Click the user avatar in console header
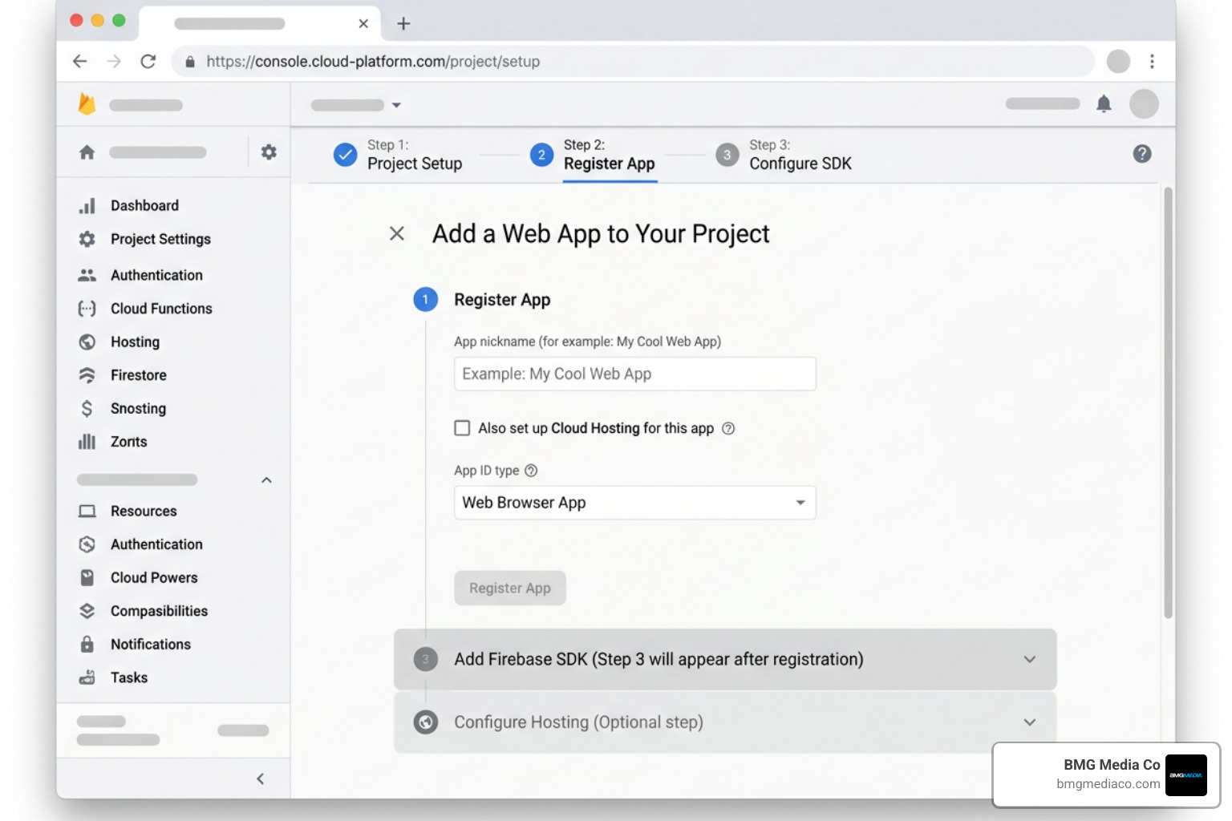 1144,103
